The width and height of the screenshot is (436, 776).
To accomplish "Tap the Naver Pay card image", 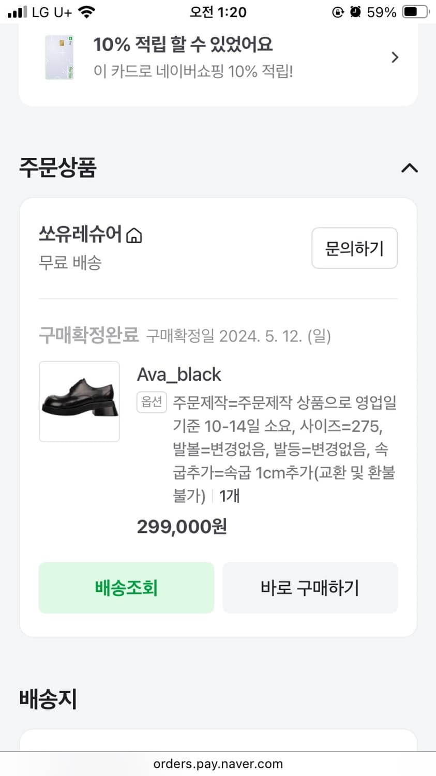I will pos(59,57).
